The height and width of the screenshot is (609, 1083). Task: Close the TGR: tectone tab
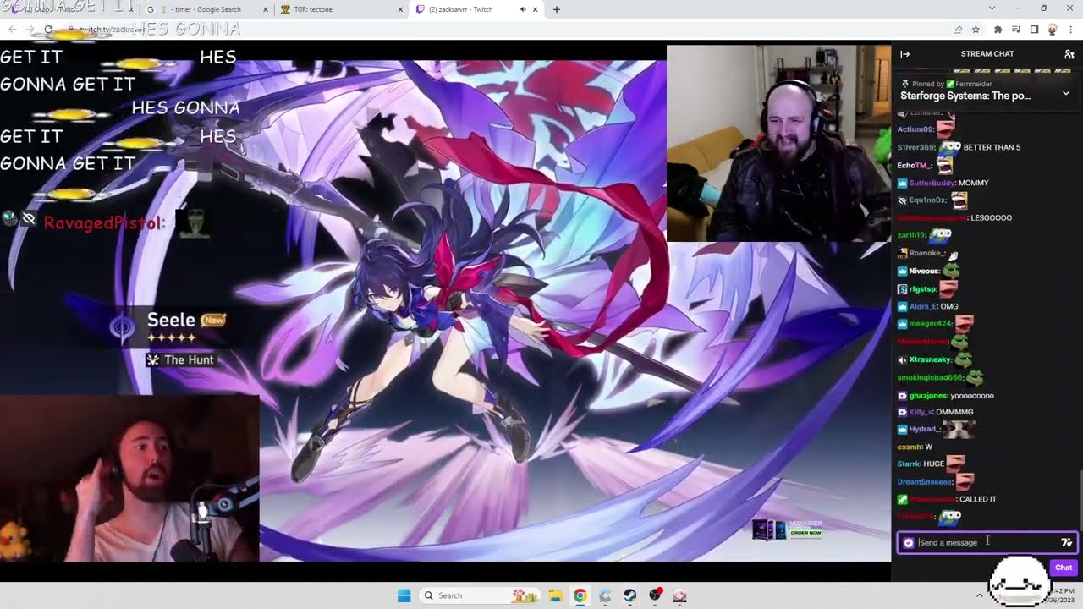400,9
